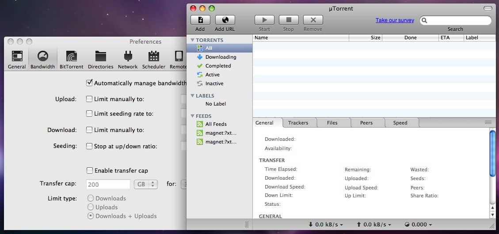Click the window resize corner of µTorrent

click(x=492, y=226)
